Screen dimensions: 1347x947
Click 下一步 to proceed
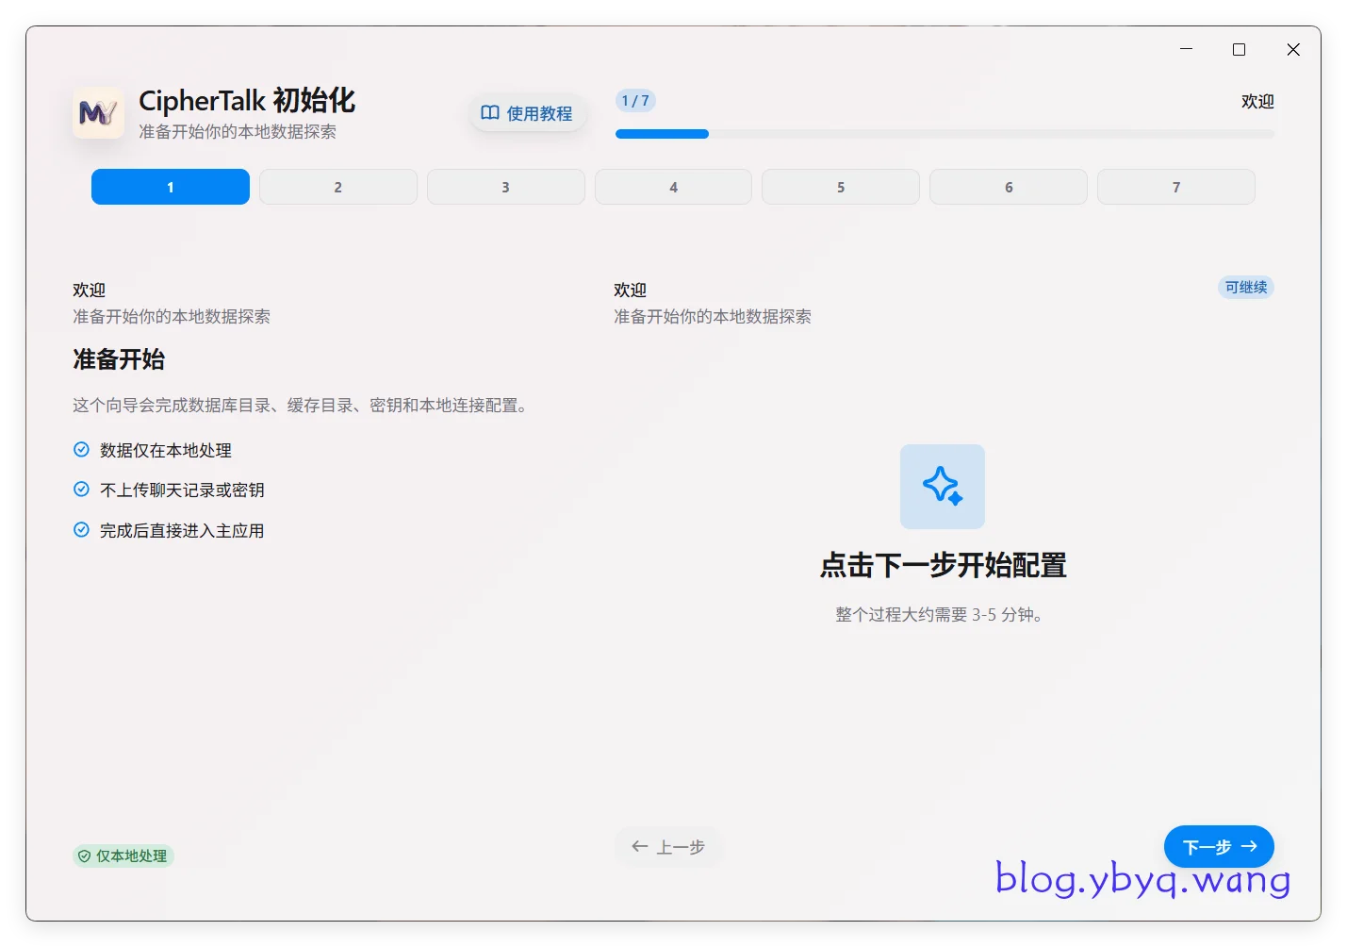[1219, 847]
